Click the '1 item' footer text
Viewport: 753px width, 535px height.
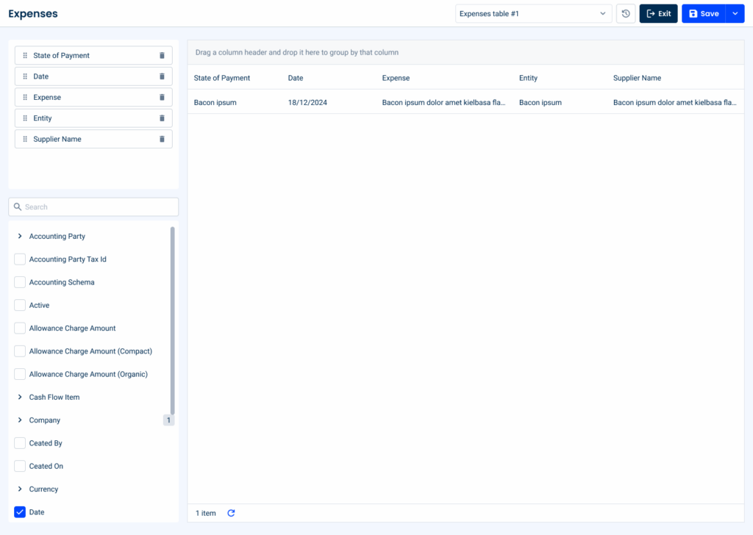[206, 513]
